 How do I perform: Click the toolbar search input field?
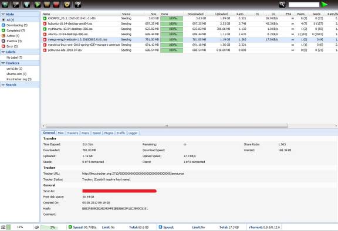pyautogui.click(x=304, y=5)
